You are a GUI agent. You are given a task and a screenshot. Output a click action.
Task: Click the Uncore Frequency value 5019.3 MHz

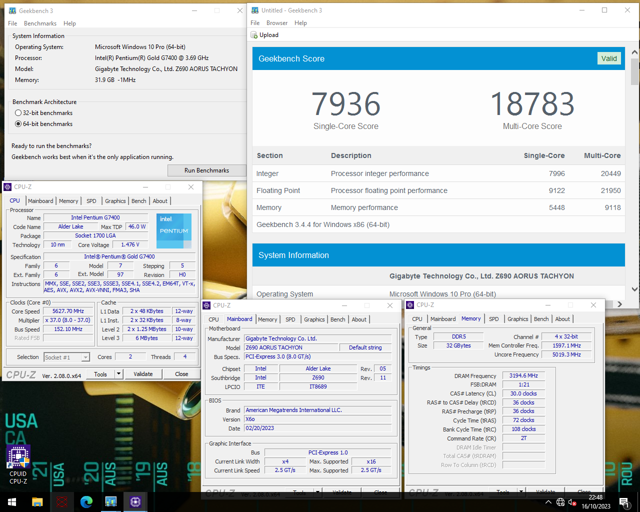pyautogui.click(x=566, y=354)
